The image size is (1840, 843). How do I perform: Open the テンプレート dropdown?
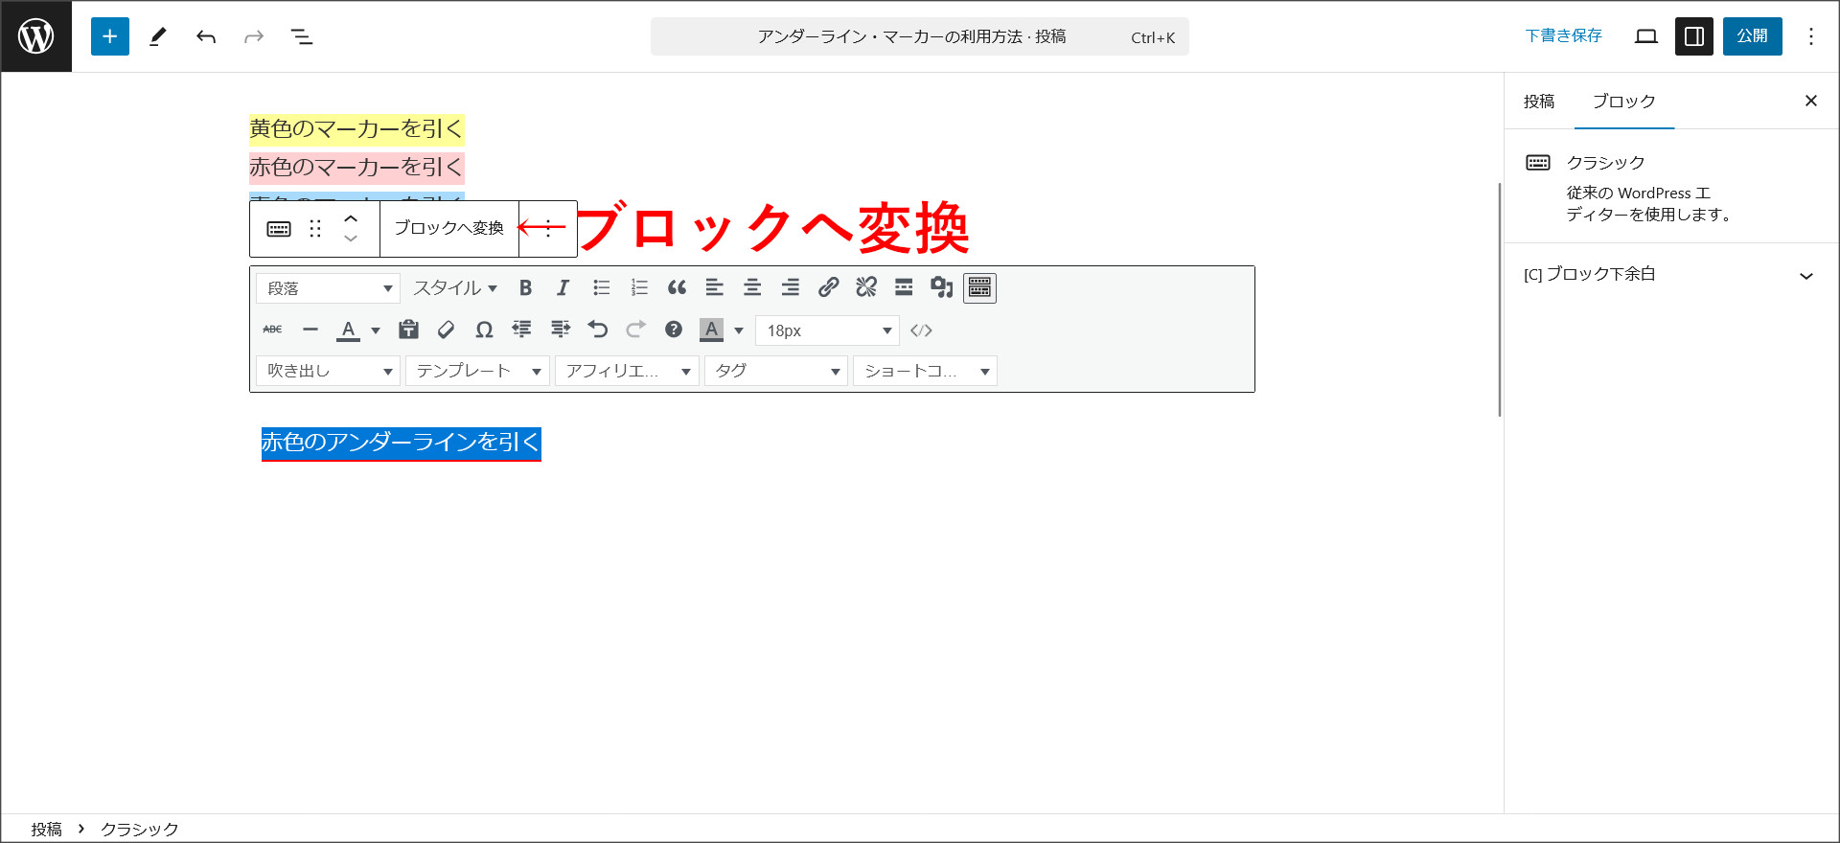pyautogui.click(x=477, y=371)
